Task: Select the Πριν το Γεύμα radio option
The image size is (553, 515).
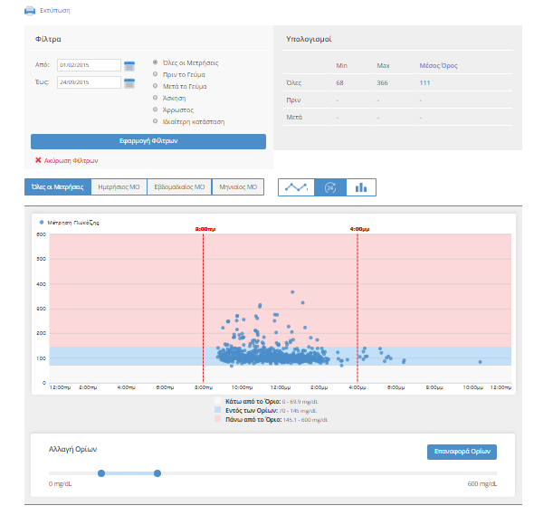Action: pyautogui.click(x=156, y=74)
